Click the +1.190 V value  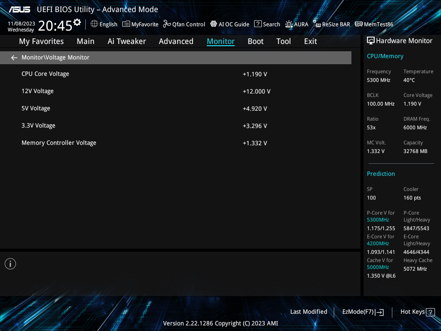[x=255, y=74]
